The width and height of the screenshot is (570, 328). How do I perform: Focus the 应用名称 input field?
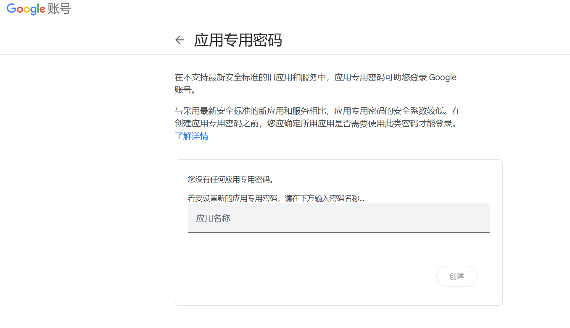(338, 218)
